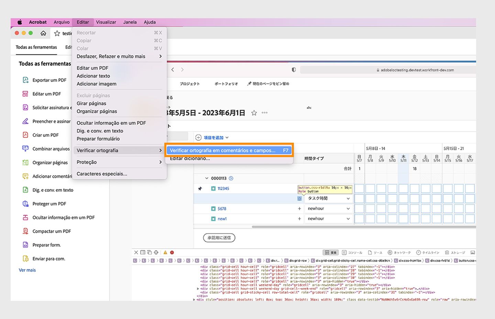
Task: Click the Exportar um PDF icon
Action: 25,80
